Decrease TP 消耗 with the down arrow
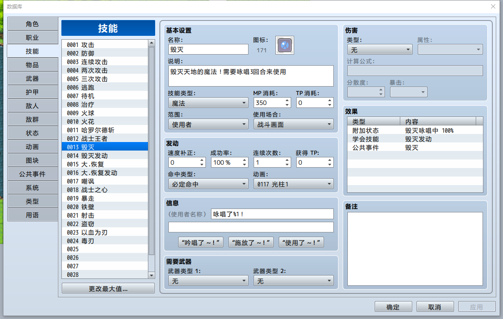503x319 pixels. pos(330,105)
